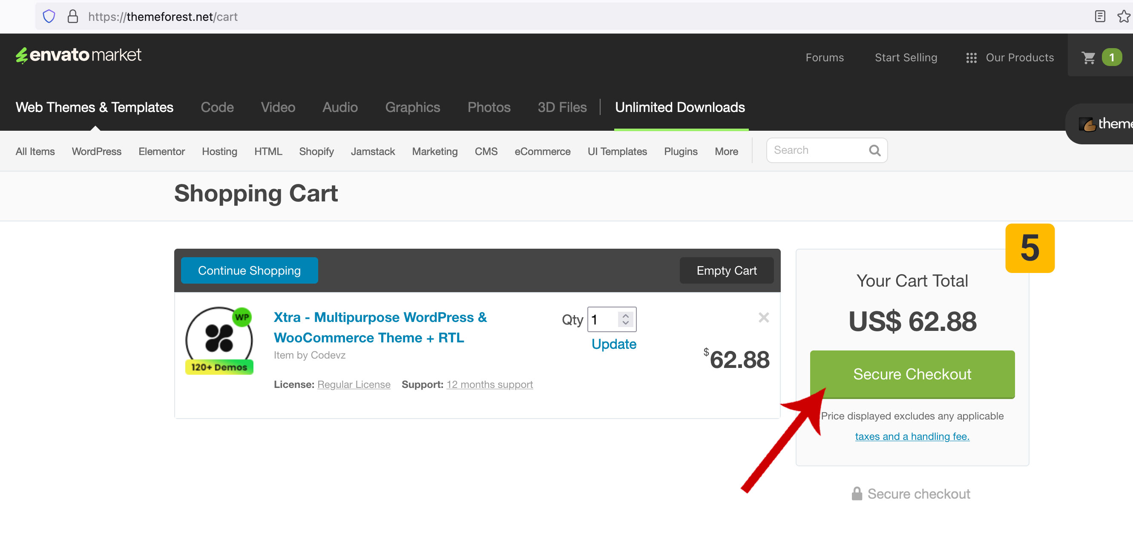This screenshot has height=534, width=1133.
Task: Expand the More category menu
Action: (x=726, y=151)
